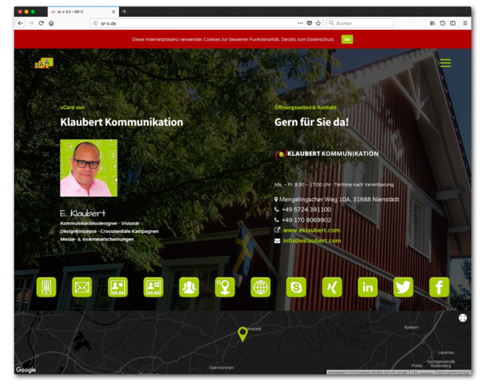Image resolution: width=487 pixels, height=384 pixels.
Task: Go back with browser back arrow
Action: [20, 23]
